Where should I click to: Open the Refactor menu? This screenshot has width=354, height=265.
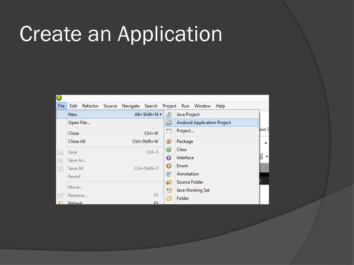90,106
